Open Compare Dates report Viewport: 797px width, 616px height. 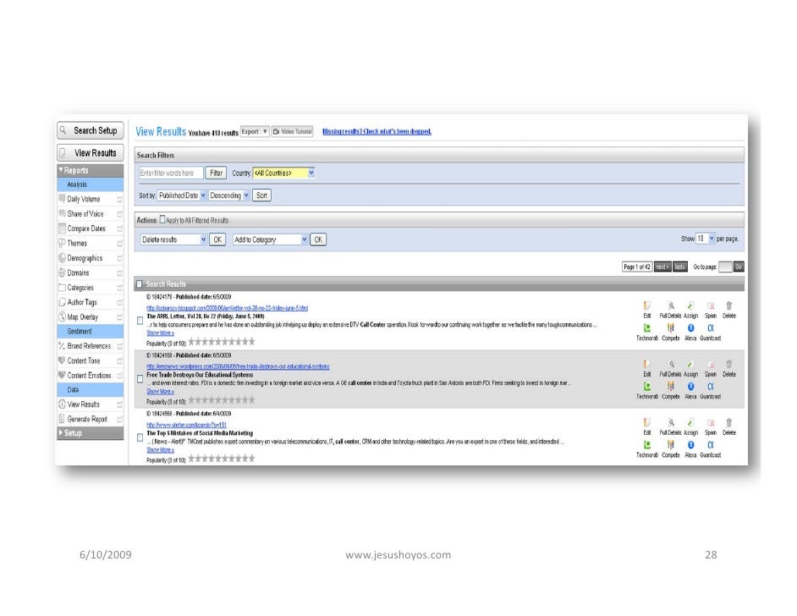(x=86, y=228)
